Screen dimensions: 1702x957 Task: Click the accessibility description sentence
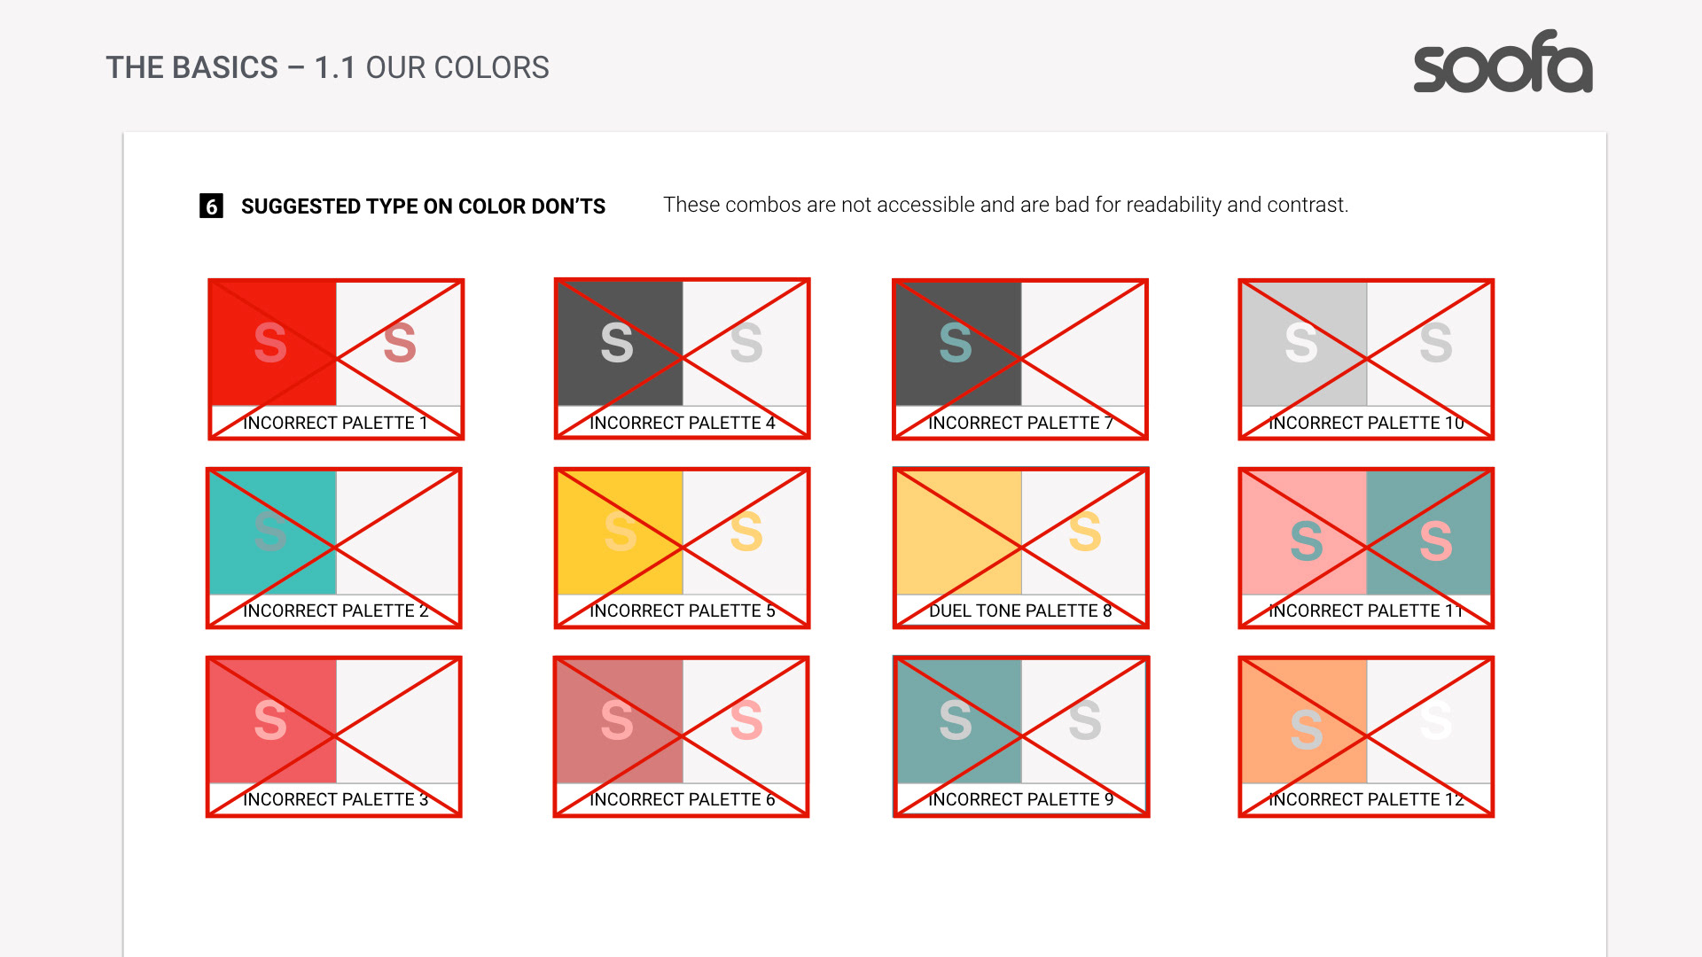(1005, 205)
